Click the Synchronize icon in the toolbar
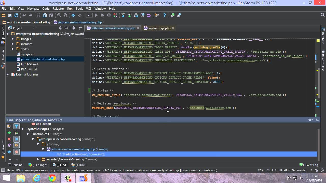Screen dimensions: 326x183 point(16,16)
